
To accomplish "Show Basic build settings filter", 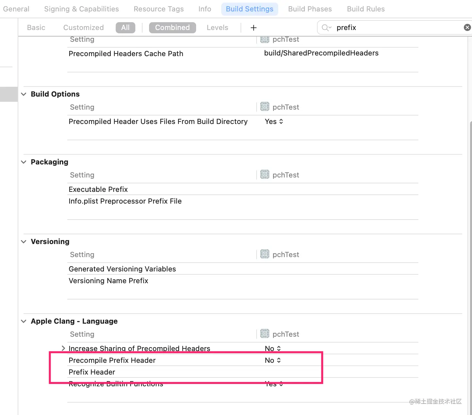I will (36, 27).
